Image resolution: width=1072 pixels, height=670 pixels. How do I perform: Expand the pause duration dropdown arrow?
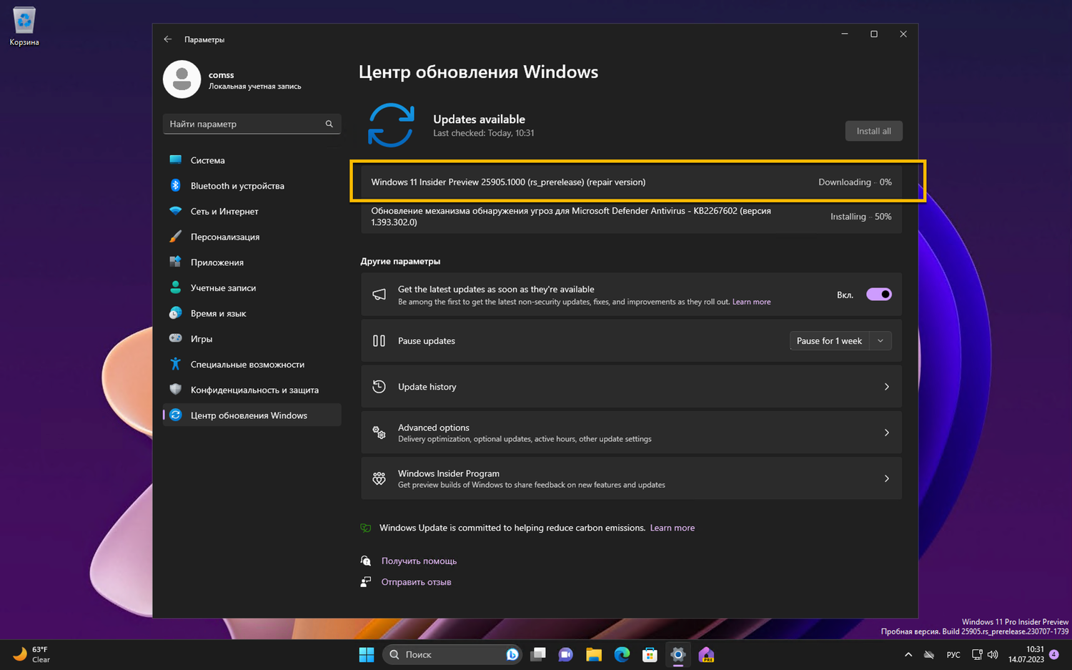[880, 341]
